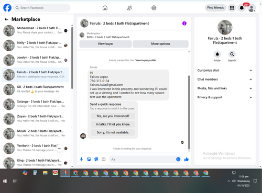Screen dimensions: 262x193
Task: Open Mohammad's conversation
Action: 36,30
